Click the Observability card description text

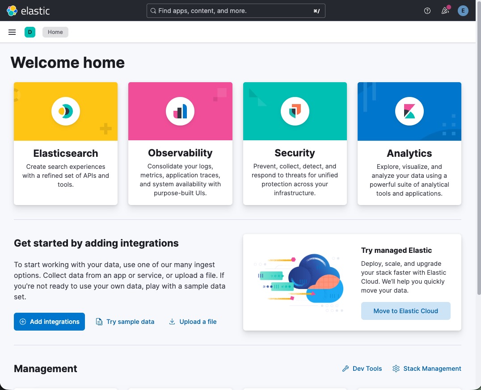coord(180,180)
